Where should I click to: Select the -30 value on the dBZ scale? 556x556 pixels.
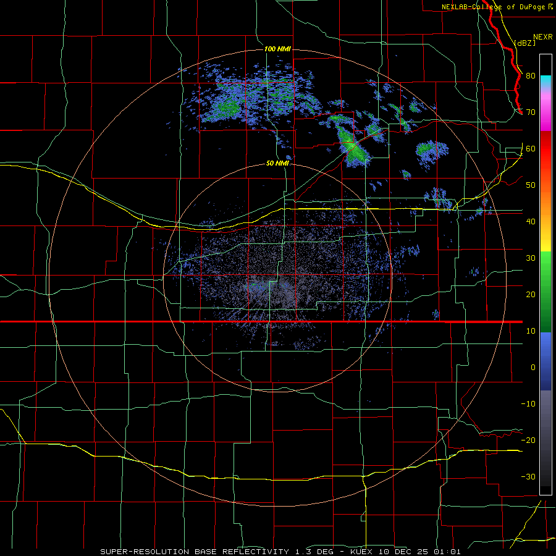(x=528, y=477)
